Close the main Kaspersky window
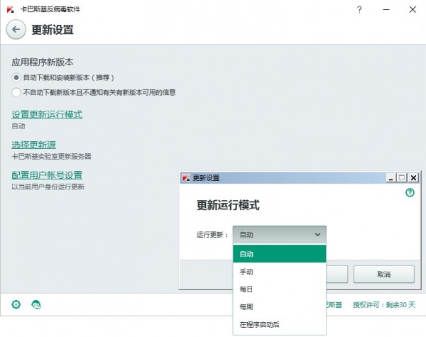This screenshot has width=426, height=337. coord(413,9)
